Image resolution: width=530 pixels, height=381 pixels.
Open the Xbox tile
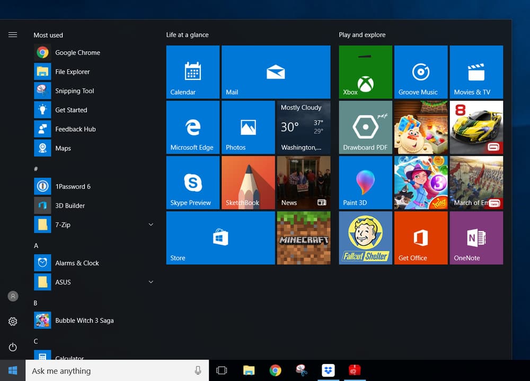(365, 72)
